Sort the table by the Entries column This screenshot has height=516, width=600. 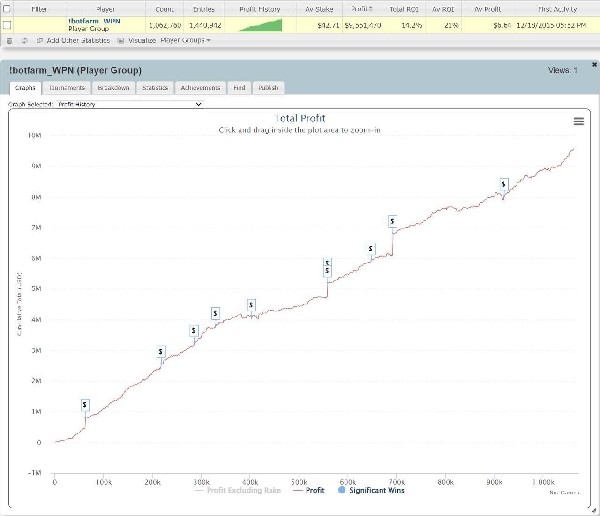204,9
